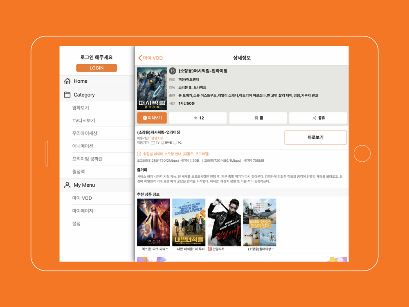Select the 나쁜 녀석들: 더 무비 poster
Image resolution: width=409 pixels, height=307 pixels.
(x=189, y=222)
